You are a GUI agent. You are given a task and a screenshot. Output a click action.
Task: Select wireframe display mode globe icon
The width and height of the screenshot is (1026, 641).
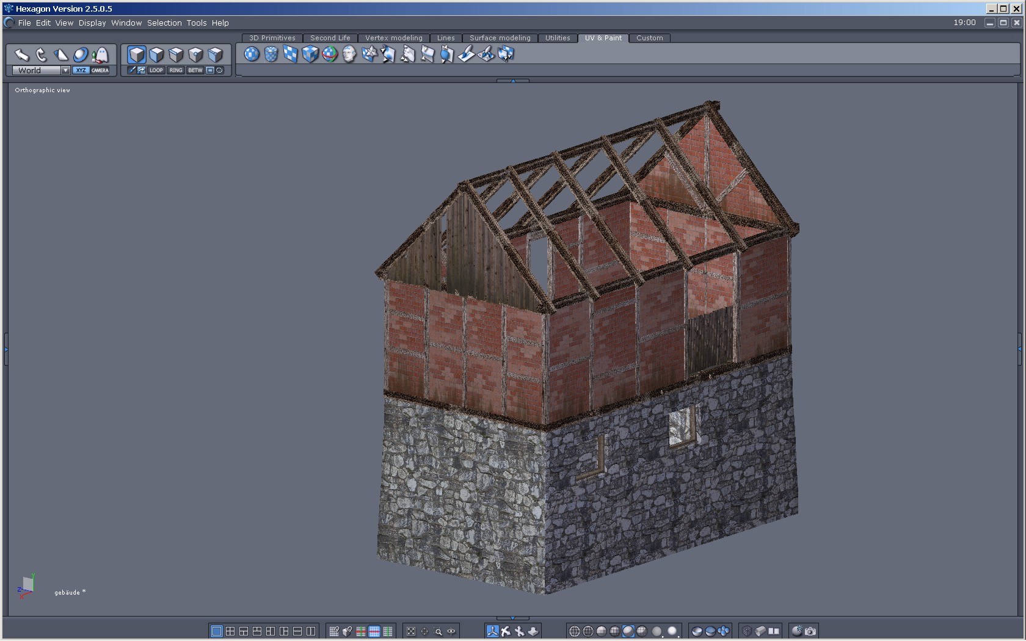tap(574, 631)
